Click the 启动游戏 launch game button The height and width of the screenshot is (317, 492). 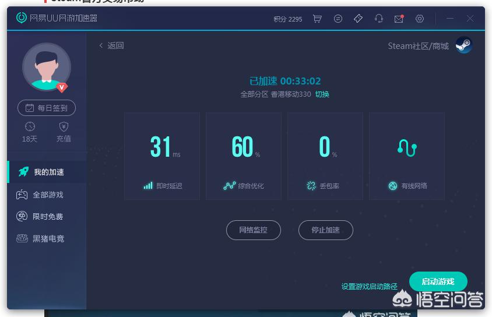tap(438, 281)
